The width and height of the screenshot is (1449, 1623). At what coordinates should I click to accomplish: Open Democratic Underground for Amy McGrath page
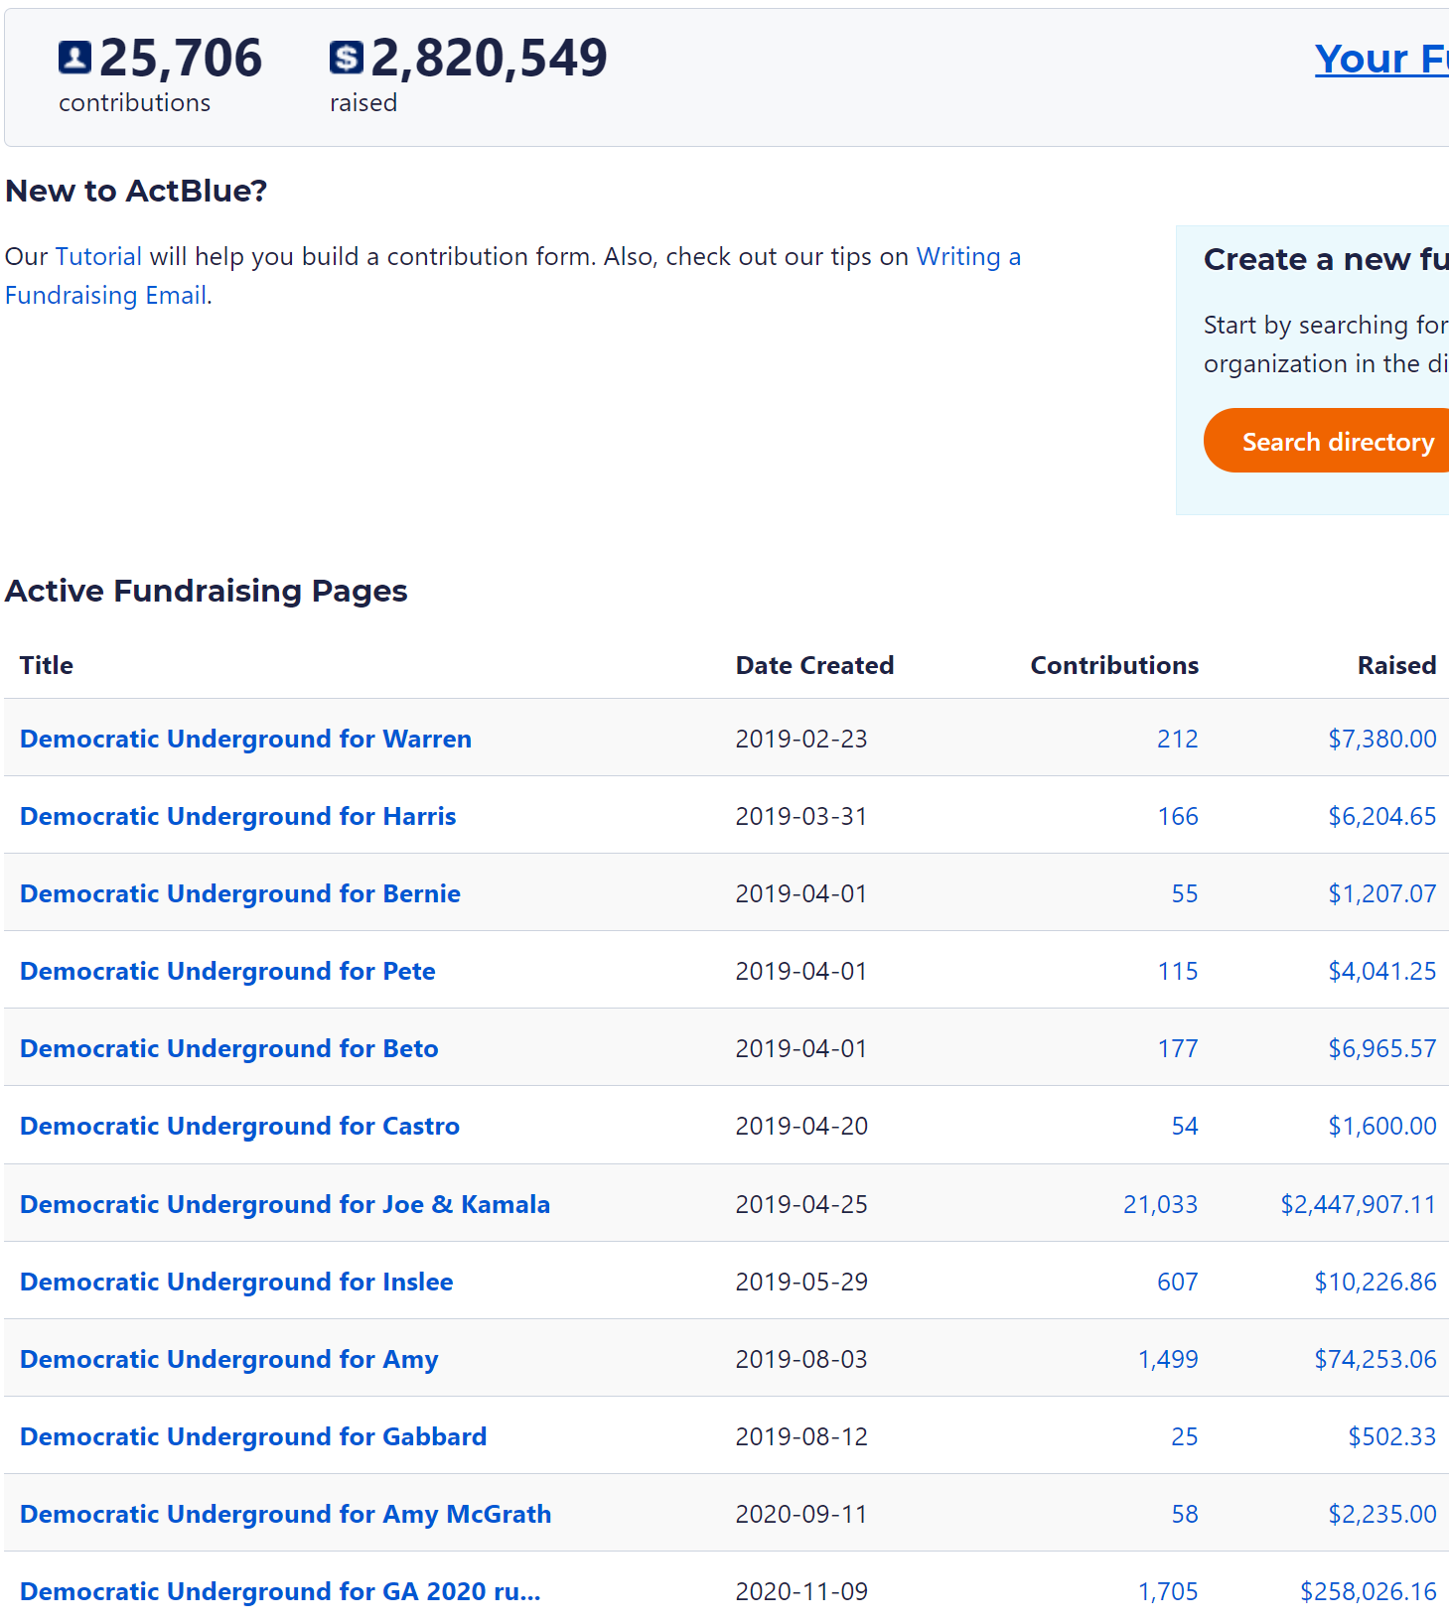pos(286,1514)
